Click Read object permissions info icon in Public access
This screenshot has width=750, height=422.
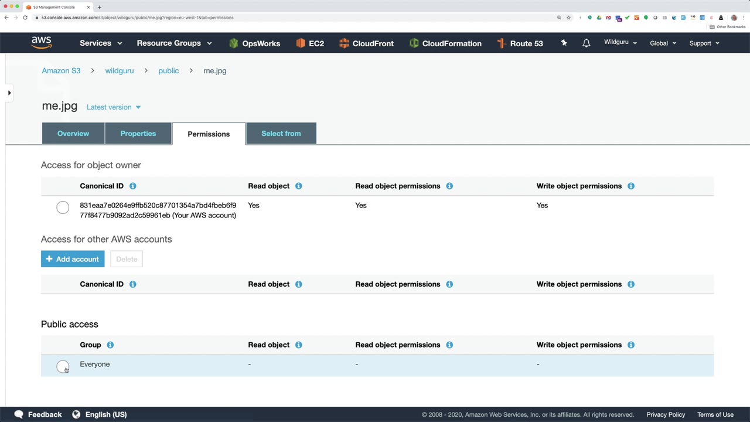click(x=449, y=345)
